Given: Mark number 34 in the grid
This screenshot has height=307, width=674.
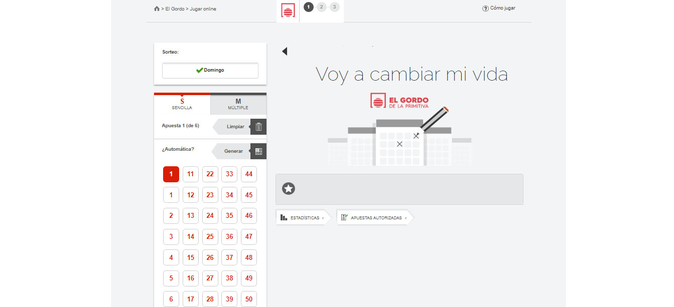Looking at the screenshot, I should click(229, 195).
